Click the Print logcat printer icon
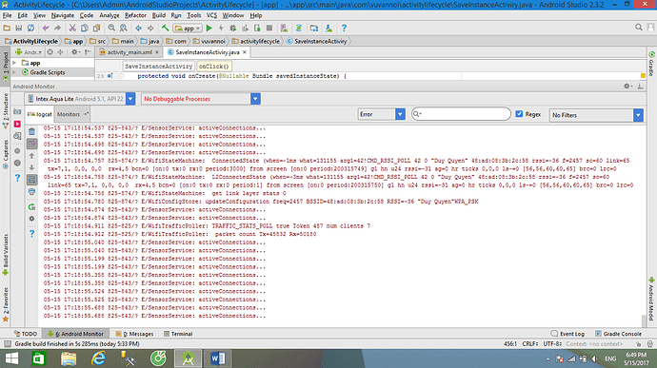 31,192
